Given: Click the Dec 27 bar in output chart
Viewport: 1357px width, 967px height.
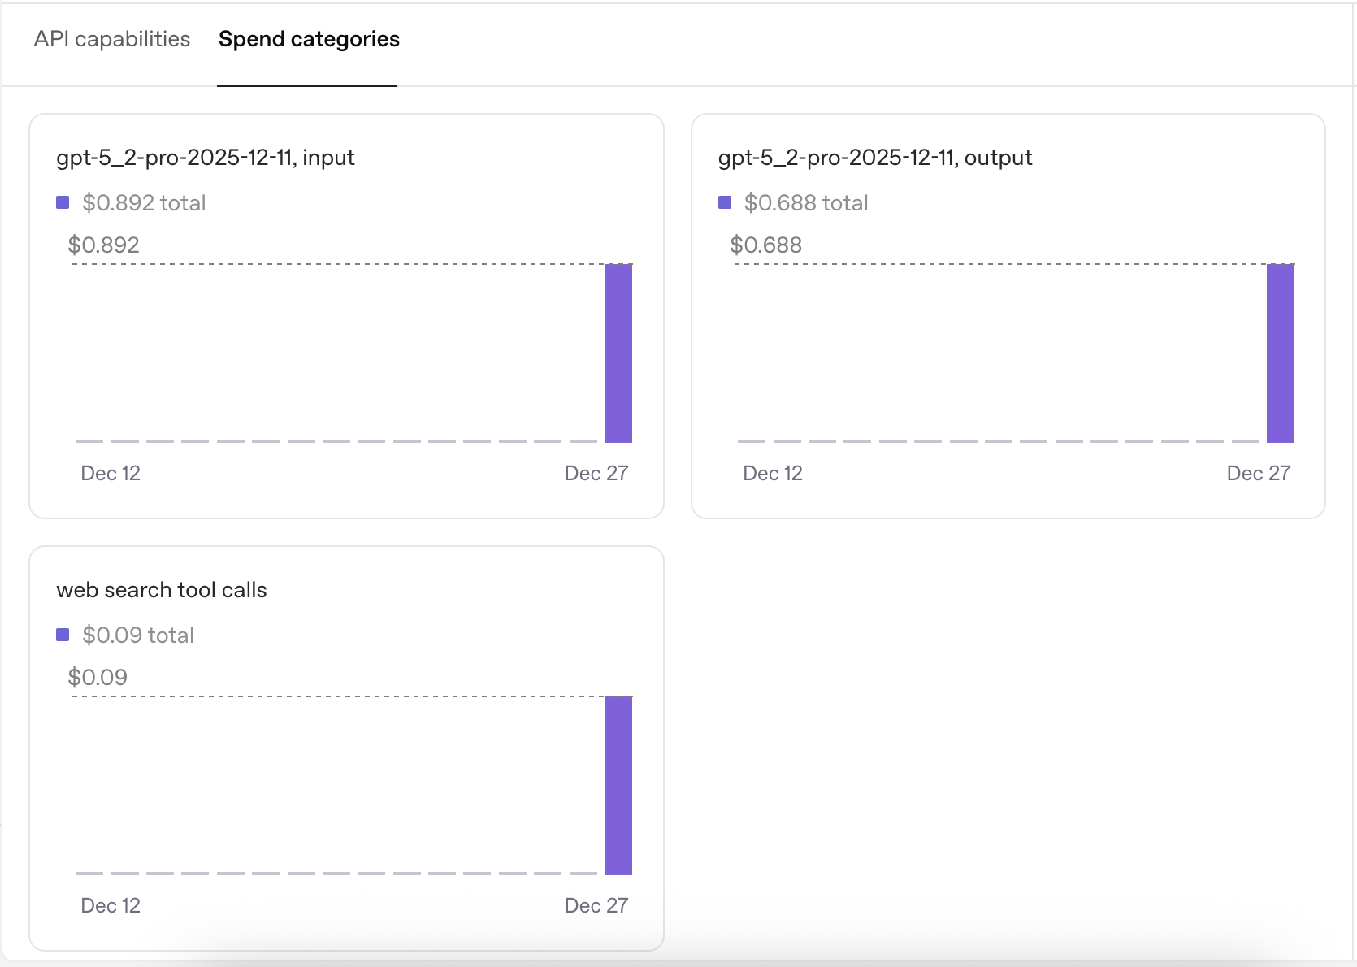Looking at the screenshot, I should click(1281, 353).
